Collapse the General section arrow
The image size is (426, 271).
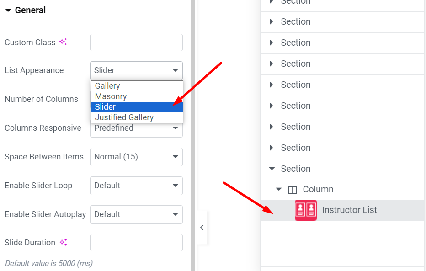8,11
